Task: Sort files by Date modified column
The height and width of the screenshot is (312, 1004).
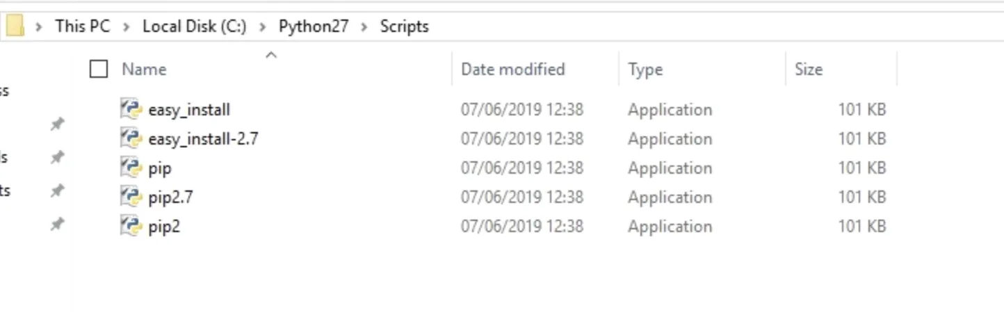Action: click(x=512, y=69)
